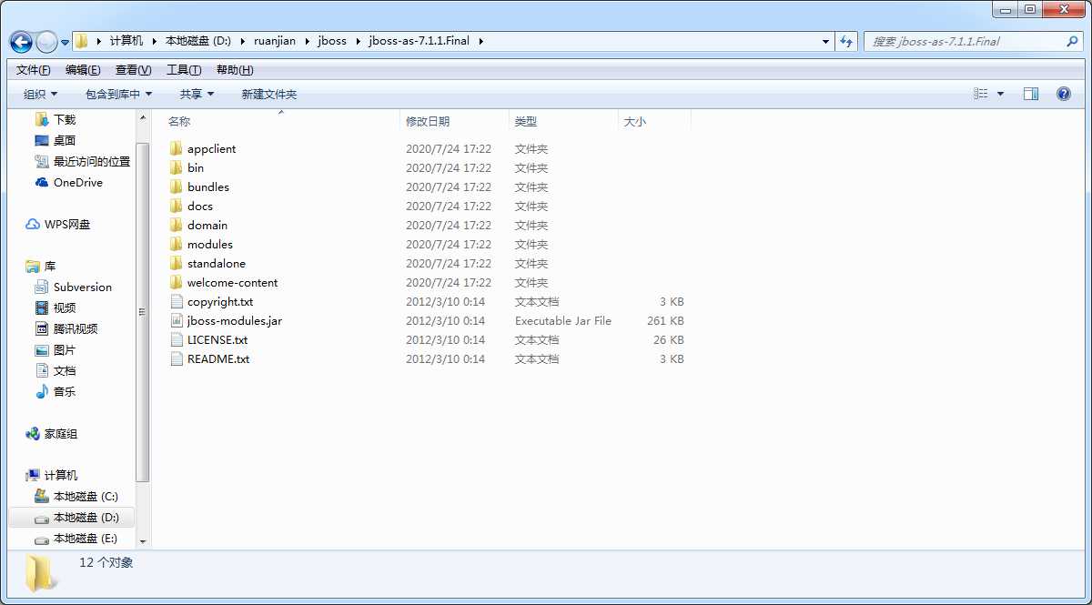Toggle the preview pane icon
This screenshot has width=1092, height=605.
(1031, 94)
